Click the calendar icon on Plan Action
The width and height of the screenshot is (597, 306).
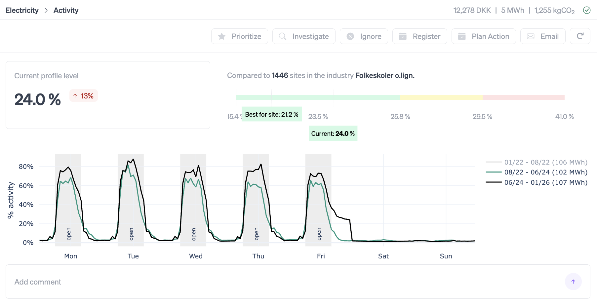[462, 36]
